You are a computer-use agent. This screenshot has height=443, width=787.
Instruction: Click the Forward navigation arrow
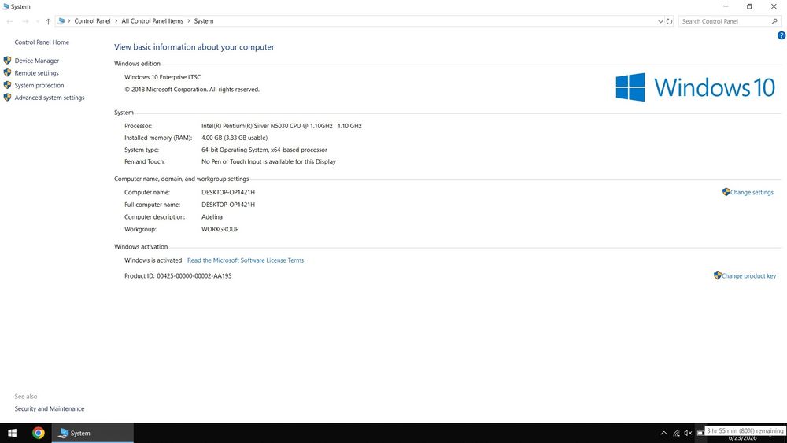click(x=25, y=21)
